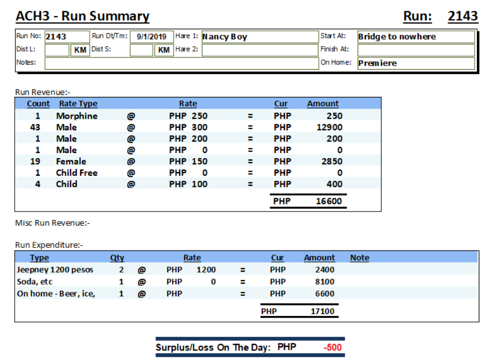
Task: Click the empty Dist S input box
Action: [141, 50]
